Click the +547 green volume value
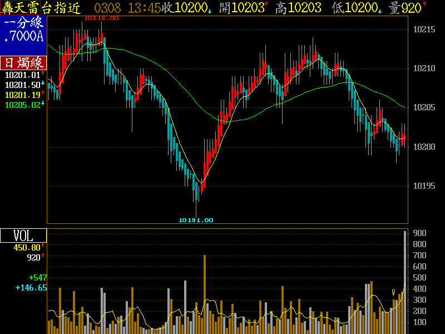 coord(38,277)
